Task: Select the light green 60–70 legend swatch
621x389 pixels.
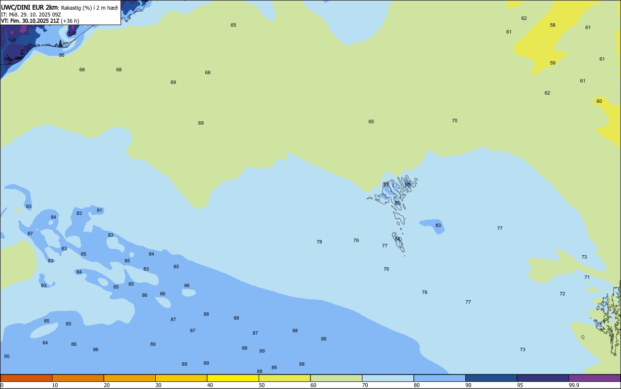Action: 336,378
